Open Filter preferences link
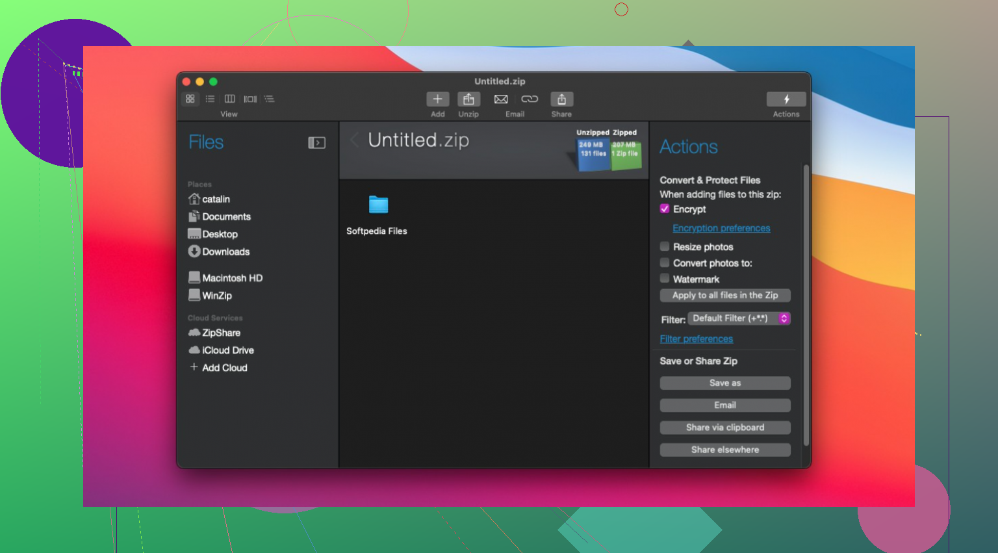The image size is (998, 553). 696,339
